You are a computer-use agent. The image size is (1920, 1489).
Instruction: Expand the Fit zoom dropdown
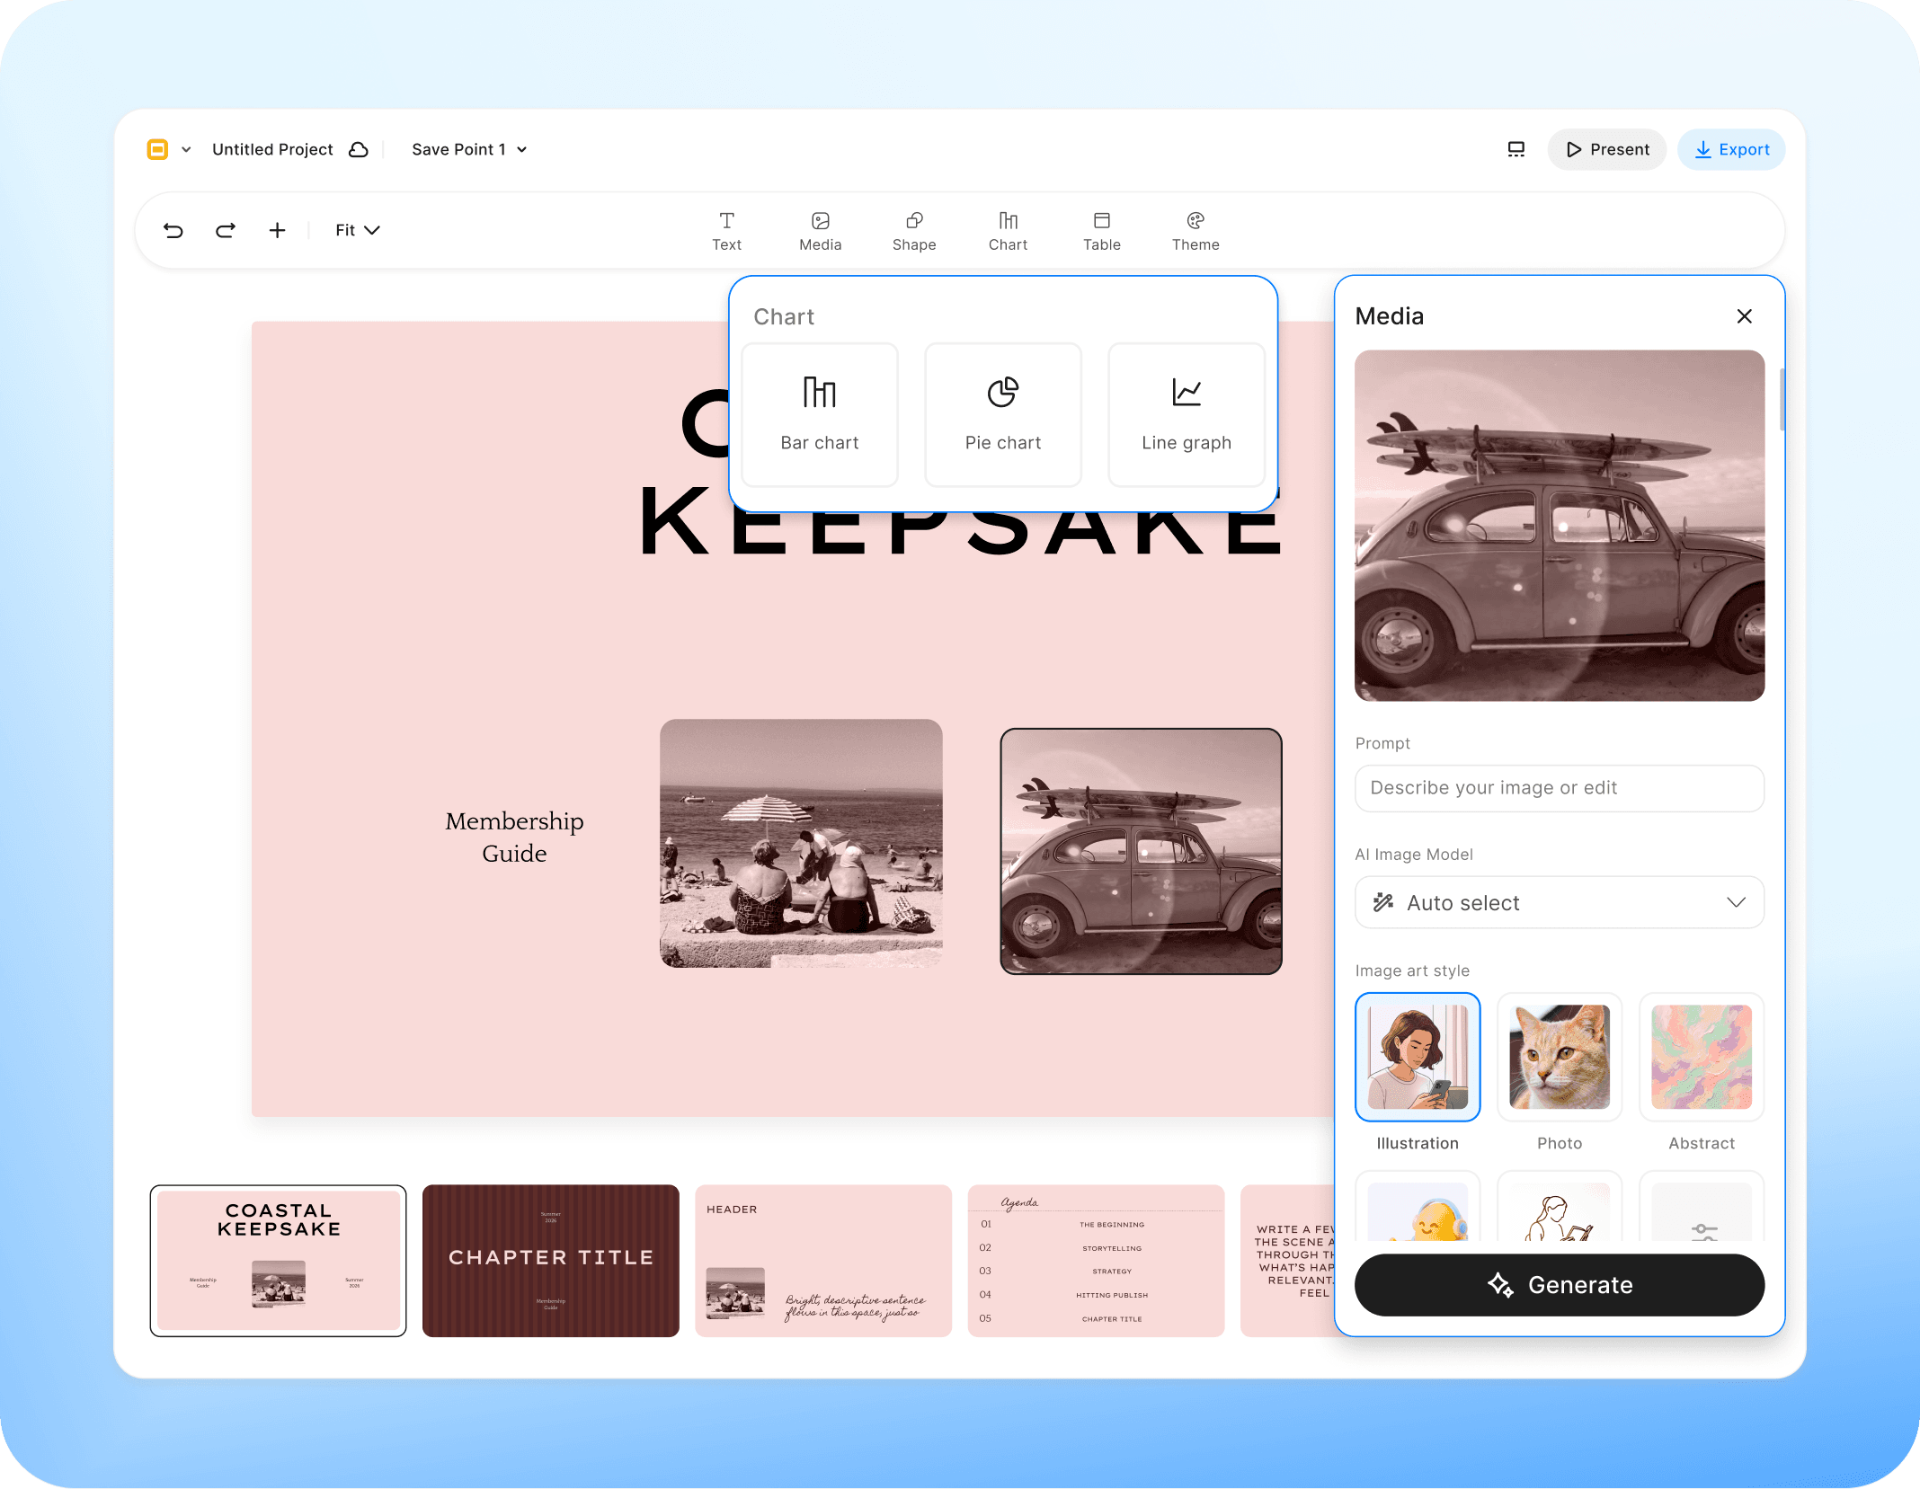click(357, 231)
